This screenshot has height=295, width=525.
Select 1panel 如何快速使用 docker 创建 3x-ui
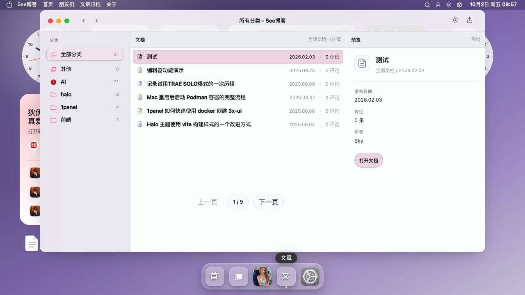point(238,111)
